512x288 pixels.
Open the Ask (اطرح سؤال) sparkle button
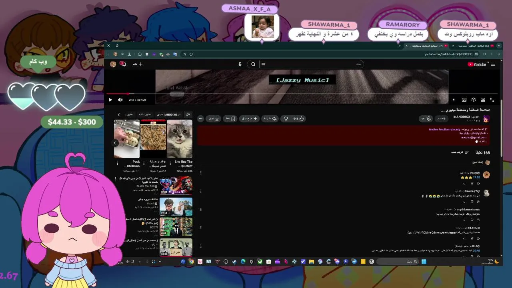point(249,118)
